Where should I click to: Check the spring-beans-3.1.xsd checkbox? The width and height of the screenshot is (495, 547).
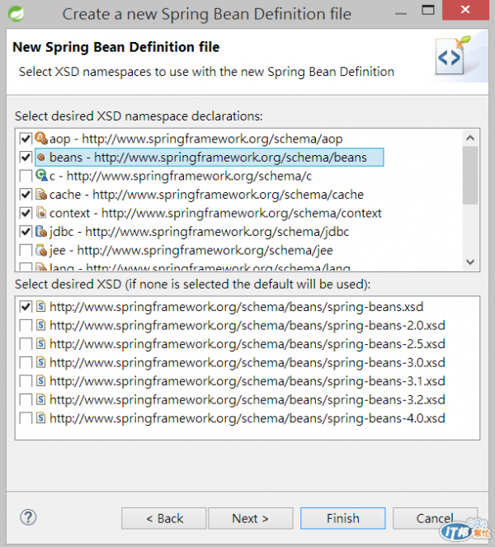pos(26,380)
